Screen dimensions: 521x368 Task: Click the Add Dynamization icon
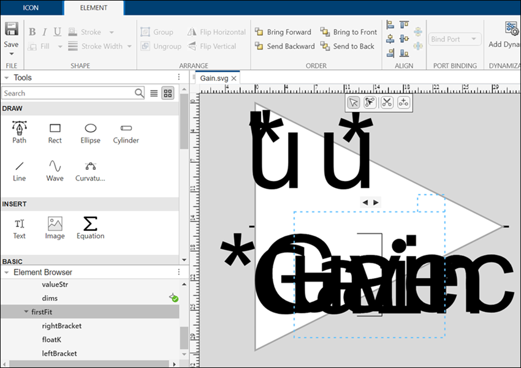tap(511, 29)
